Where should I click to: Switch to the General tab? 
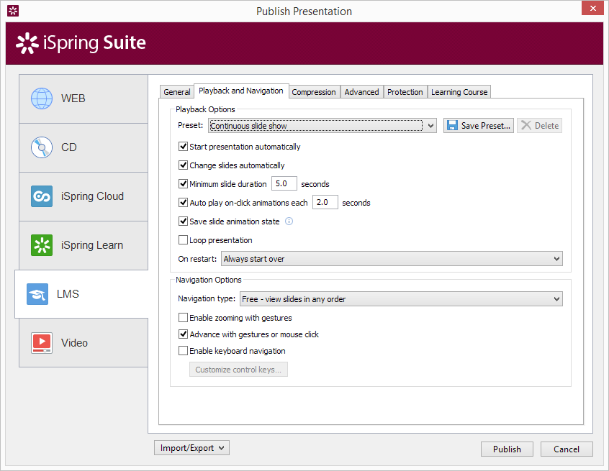click(x=176, y=92)
